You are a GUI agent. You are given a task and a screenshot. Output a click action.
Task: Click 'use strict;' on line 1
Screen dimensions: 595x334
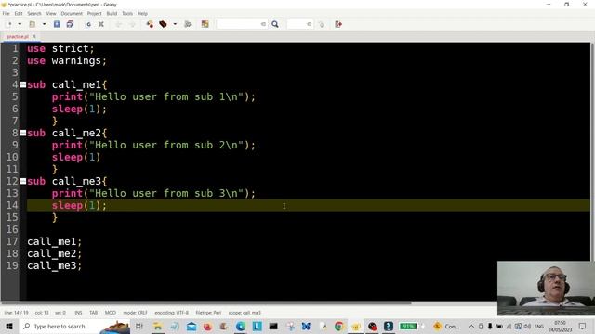pyautogui.click(x=60, y=48)
